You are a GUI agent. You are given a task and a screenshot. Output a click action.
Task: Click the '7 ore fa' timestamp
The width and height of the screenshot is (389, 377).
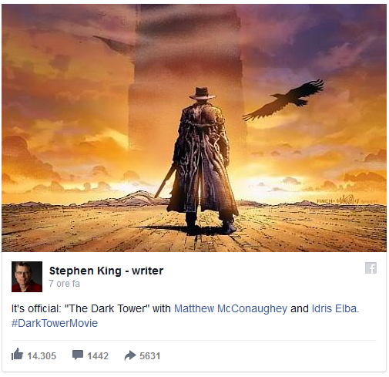point(65,284)
